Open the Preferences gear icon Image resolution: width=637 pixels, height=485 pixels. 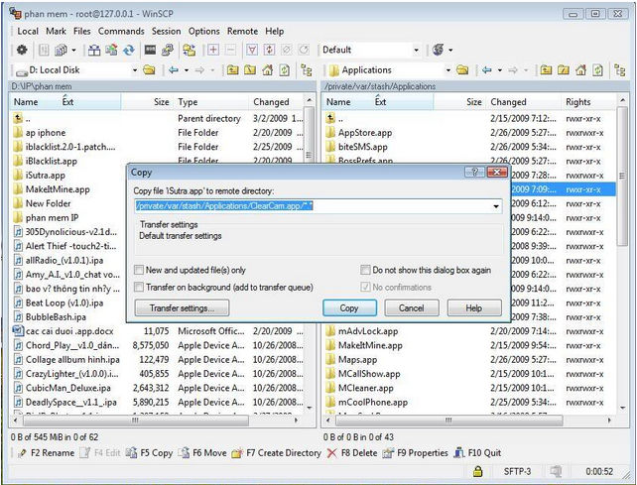point(22,50)
